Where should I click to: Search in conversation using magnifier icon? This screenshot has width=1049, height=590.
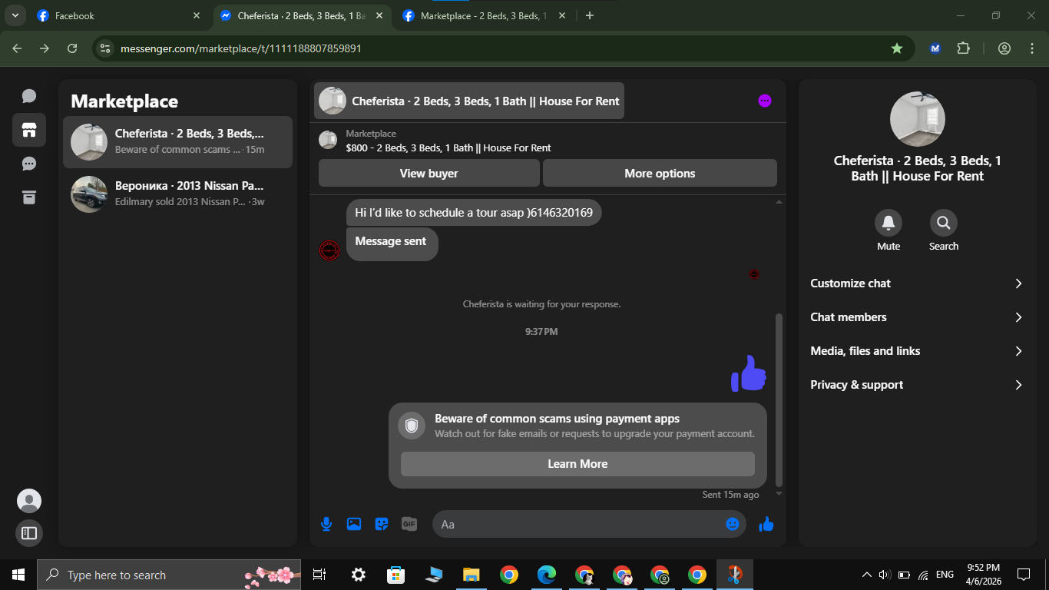coord(944,223)
